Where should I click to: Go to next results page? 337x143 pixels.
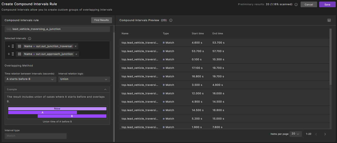click(x=325, y=134)
